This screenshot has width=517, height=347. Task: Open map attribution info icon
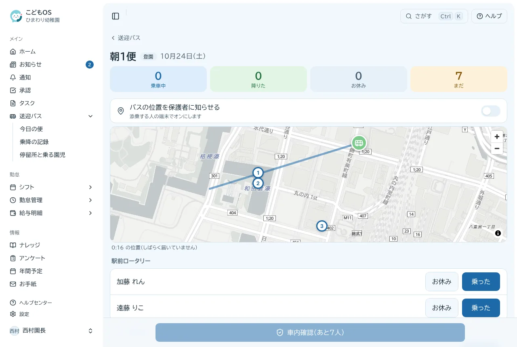click(498, 233)
